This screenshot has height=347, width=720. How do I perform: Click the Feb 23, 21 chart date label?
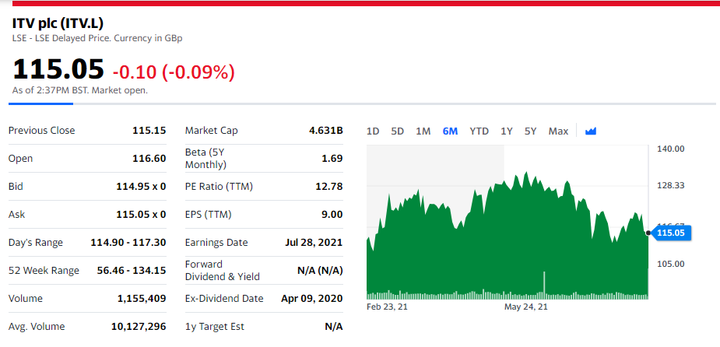pos(387,307)
